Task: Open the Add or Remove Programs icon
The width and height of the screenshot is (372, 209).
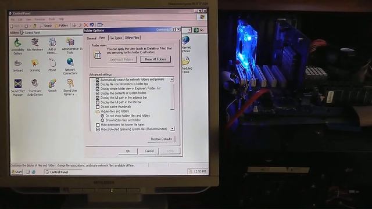Action: pos(52,46)
